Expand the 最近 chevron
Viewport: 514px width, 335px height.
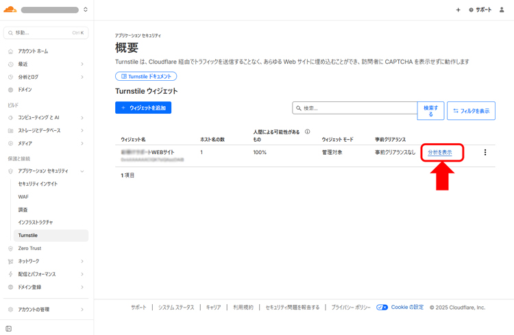pyautogui.click(x=82, y=64)
